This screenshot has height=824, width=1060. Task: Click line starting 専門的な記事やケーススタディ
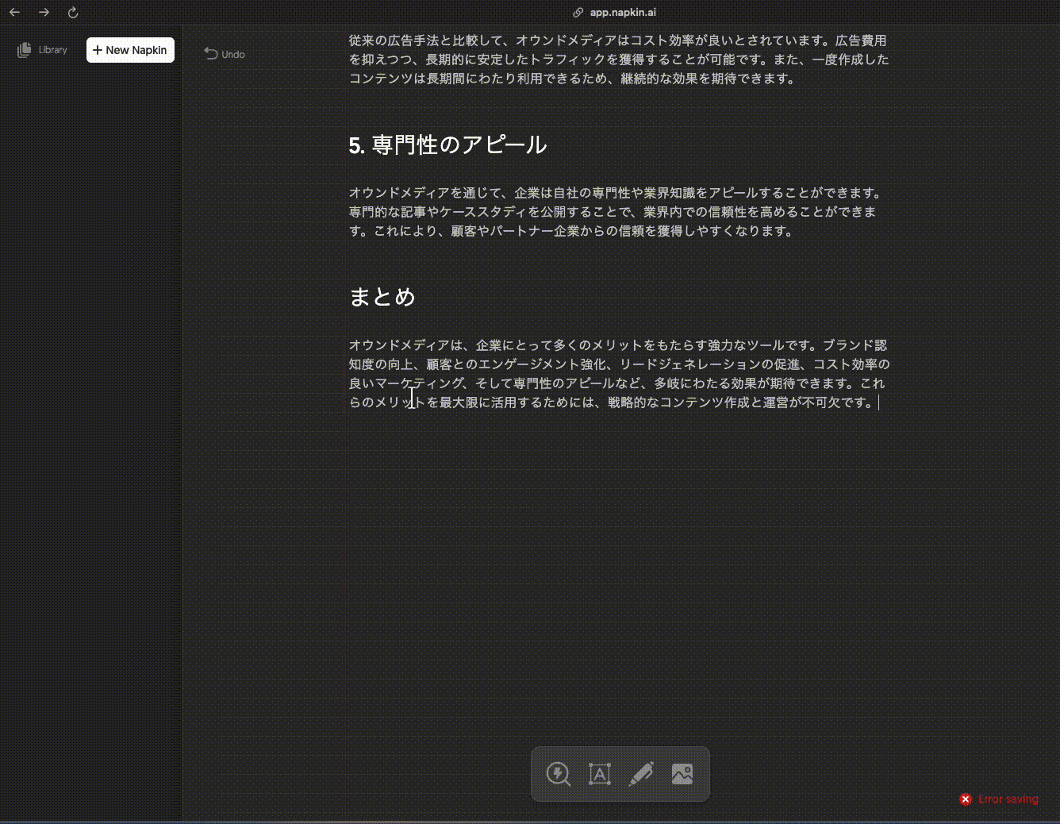tap(613, 212)
